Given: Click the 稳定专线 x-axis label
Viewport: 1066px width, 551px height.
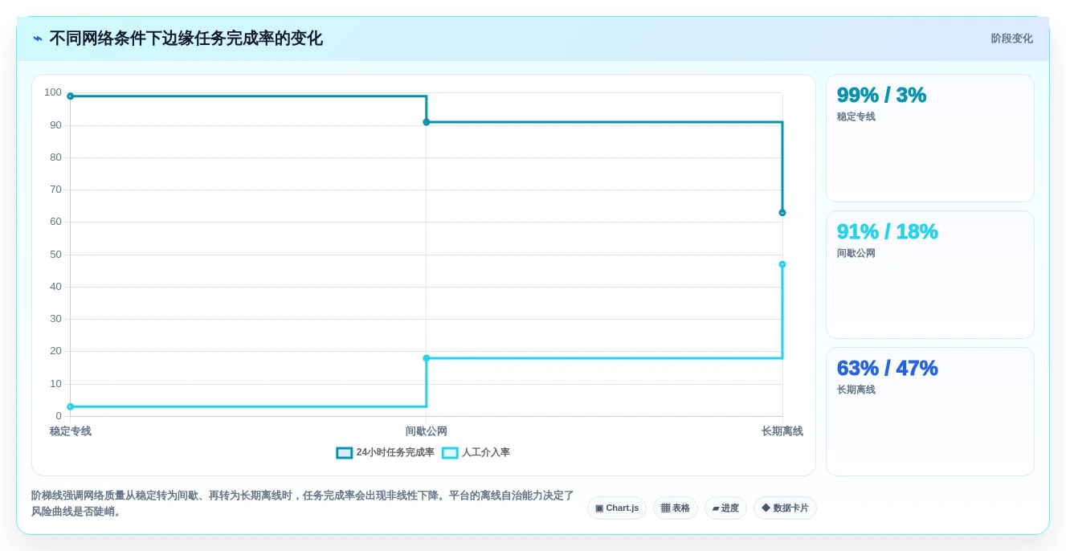Looking at the screenshot, I should coord(71,431).
